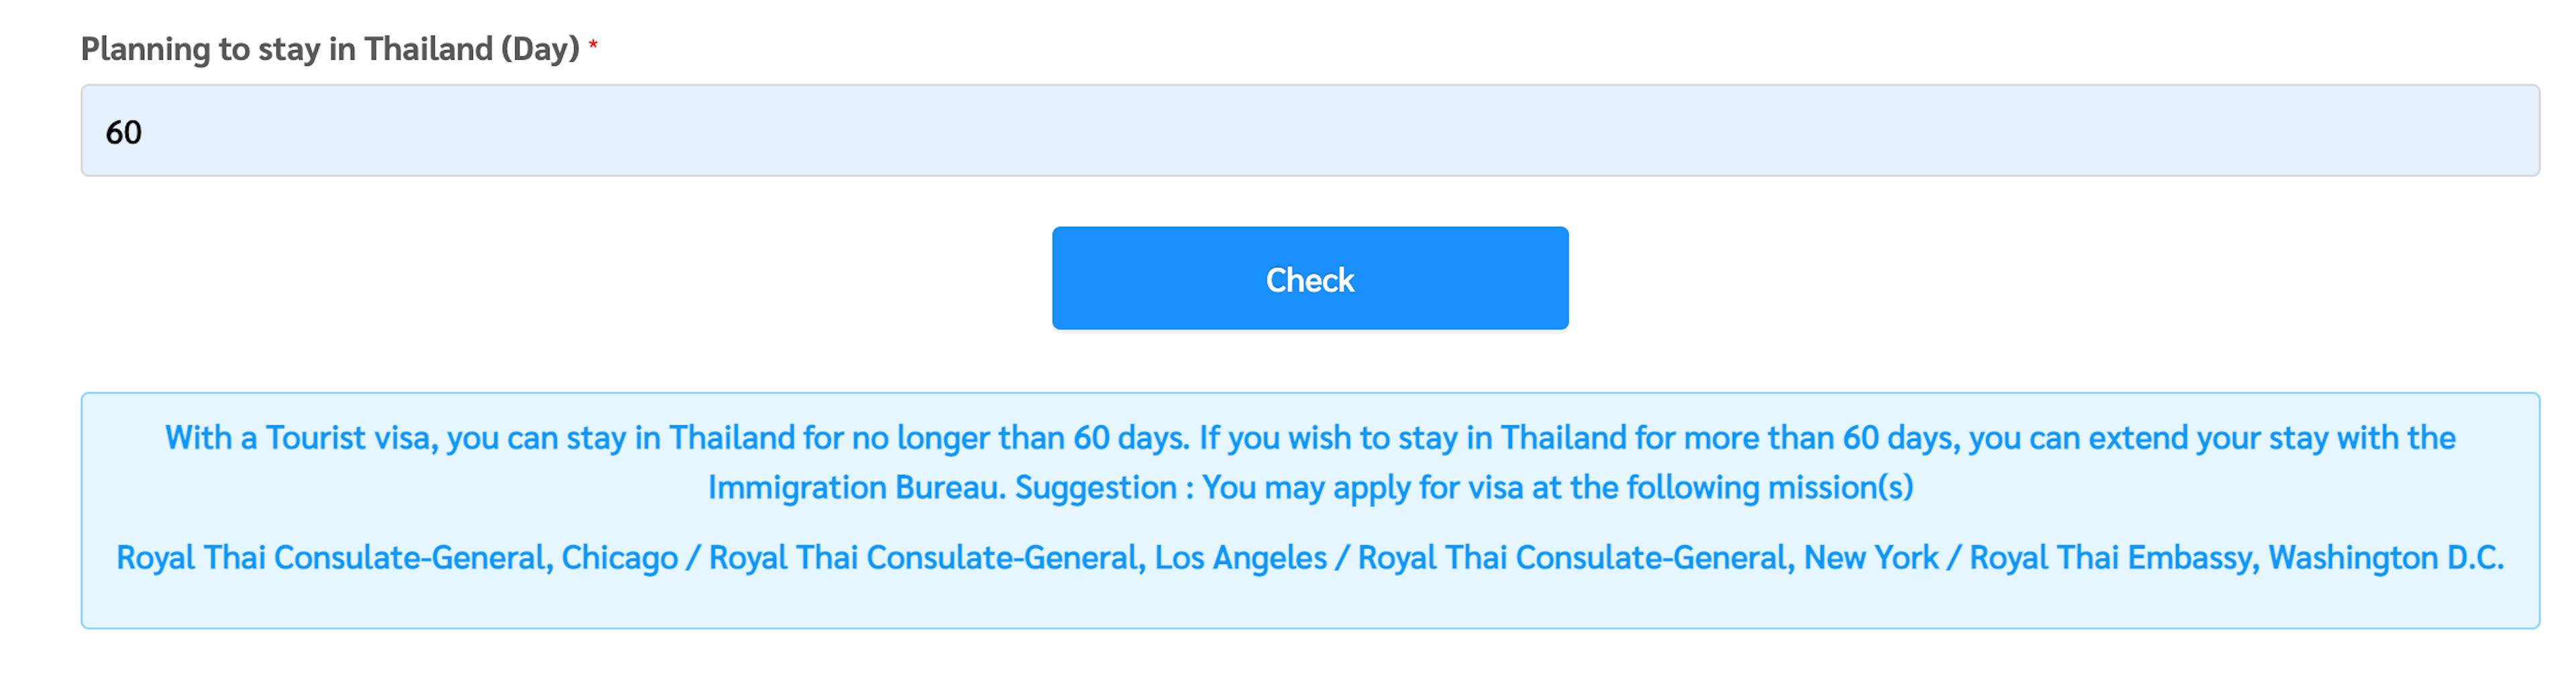
Task: Click the 'Immigration Bureau' text in result
Action: (856, 488)
